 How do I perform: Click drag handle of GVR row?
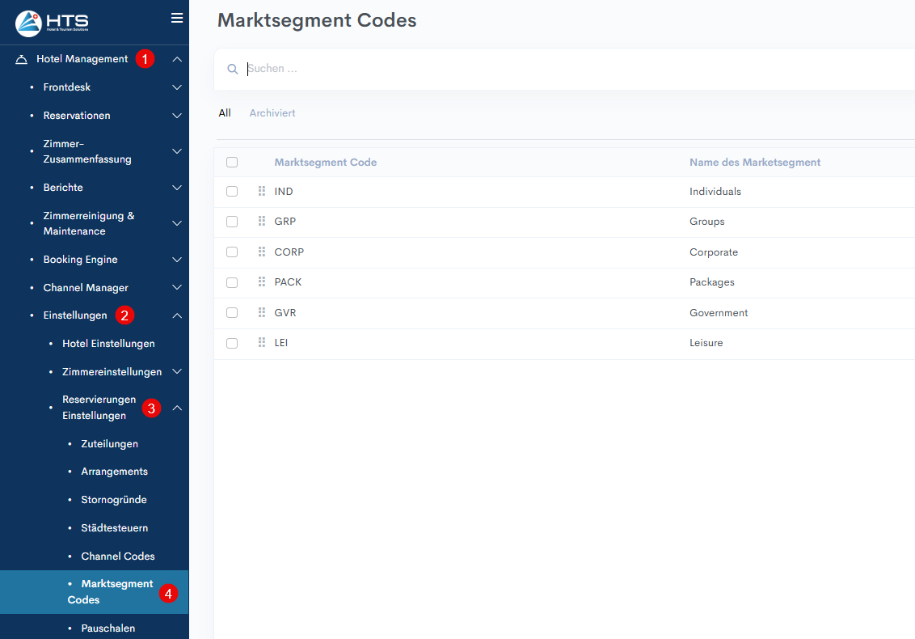click(x=262, y=312)
